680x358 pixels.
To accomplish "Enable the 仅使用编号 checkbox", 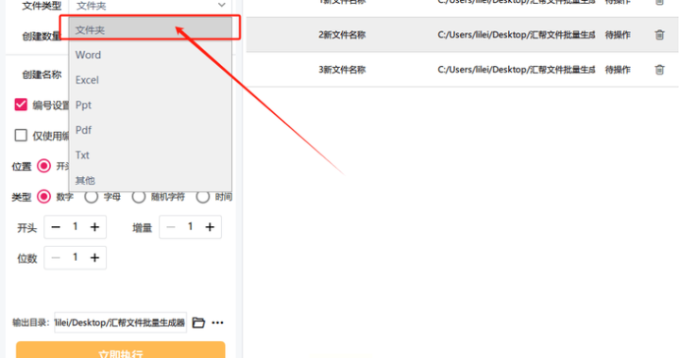I will pos(21,136).
